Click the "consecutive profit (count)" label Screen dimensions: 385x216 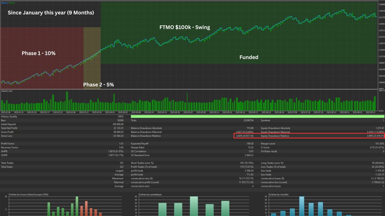point(145,182)
